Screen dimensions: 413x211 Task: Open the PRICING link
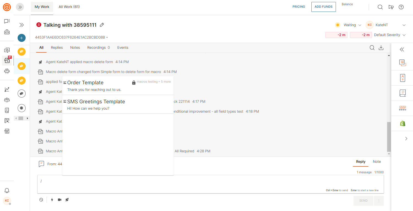tap(299, 7)
